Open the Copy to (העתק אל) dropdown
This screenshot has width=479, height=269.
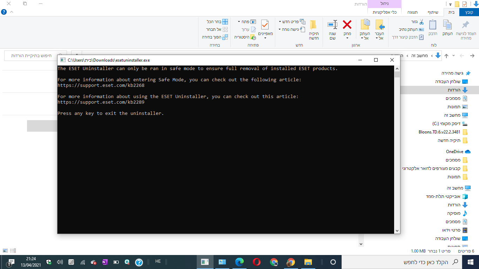click(x=365, y=29)
